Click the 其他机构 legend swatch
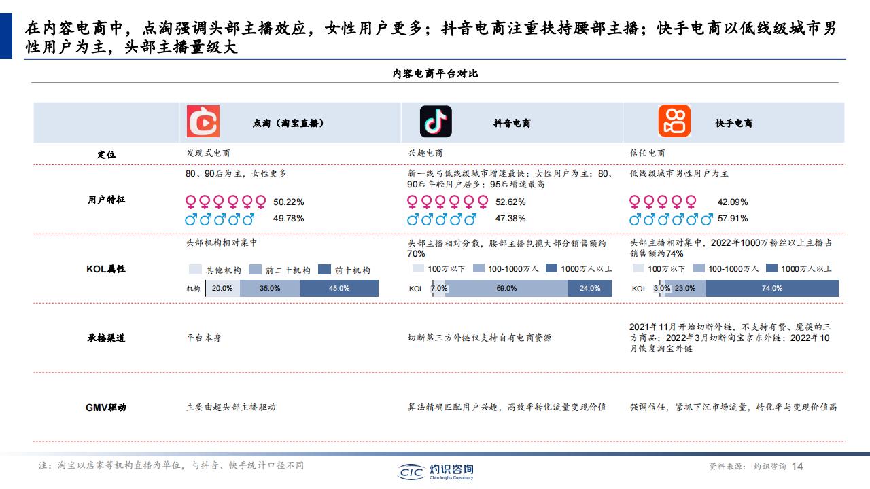This screenshot has height=489, width=870. click(195, 270)
